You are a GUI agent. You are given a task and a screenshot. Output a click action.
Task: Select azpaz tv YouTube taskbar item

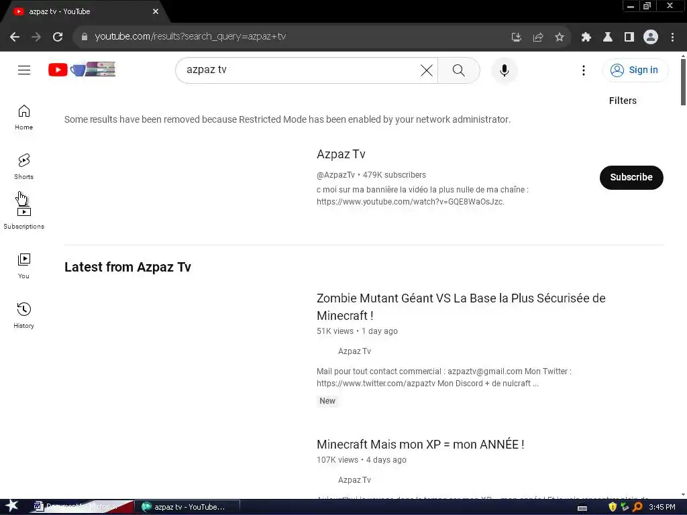coord(187,507)
